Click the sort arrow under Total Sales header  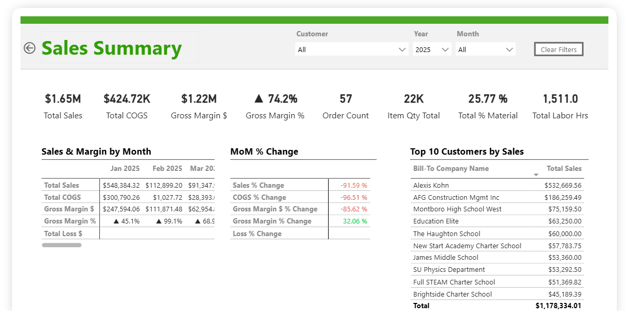click(536, 175)
